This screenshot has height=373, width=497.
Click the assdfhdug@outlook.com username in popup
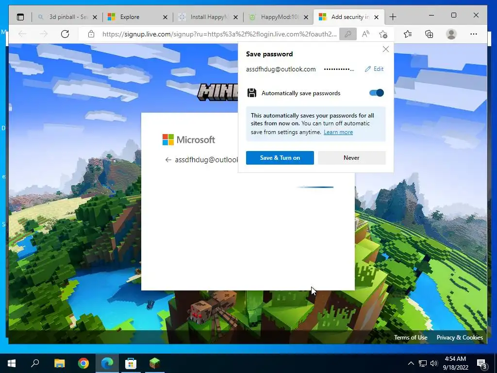[281, 69]
